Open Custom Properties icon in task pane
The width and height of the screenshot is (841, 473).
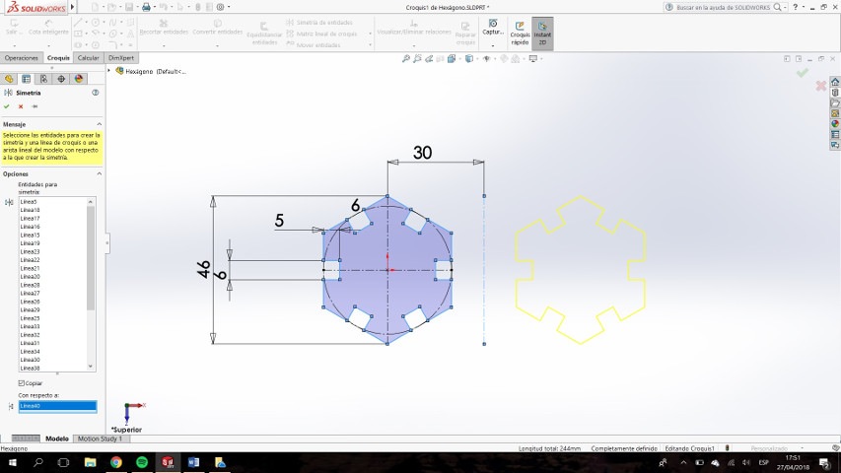(x=835, y=135)
